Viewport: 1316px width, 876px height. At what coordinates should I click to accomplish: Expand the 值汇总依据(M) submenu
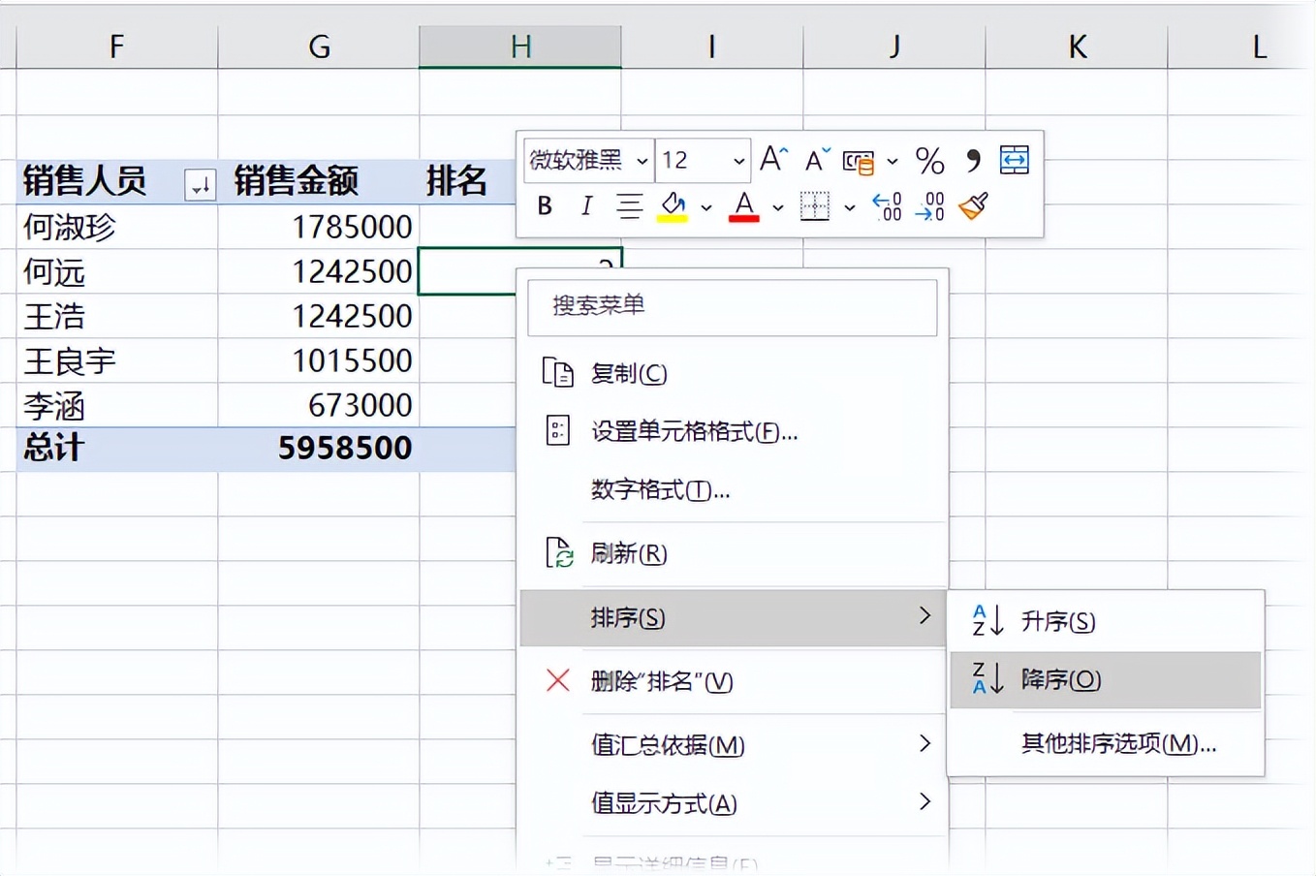733,744
